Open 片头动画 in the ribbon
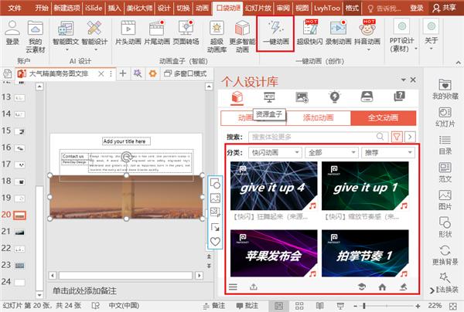Viewport: 464px width, 312px height. point(128,32)
